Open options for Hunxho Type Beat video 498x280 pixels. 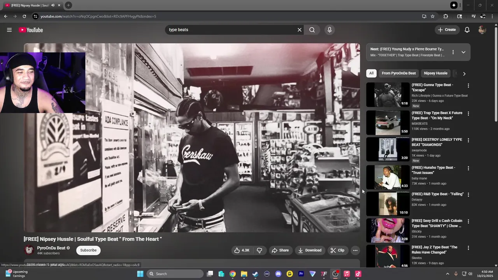point(468,168)
